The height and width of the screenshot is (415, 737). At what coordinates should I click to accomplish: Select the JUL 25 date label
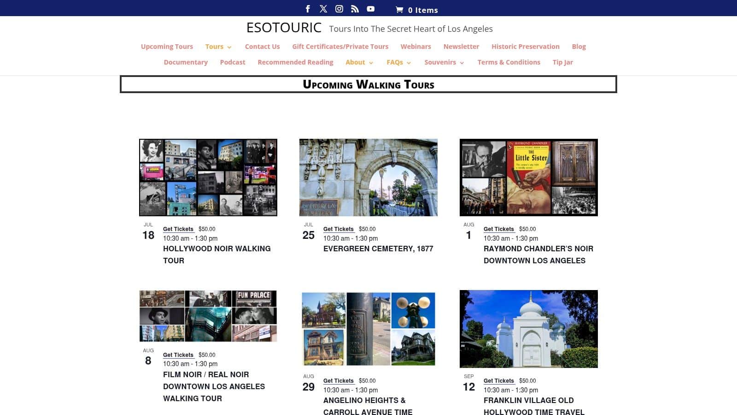[x=309, y=231]
